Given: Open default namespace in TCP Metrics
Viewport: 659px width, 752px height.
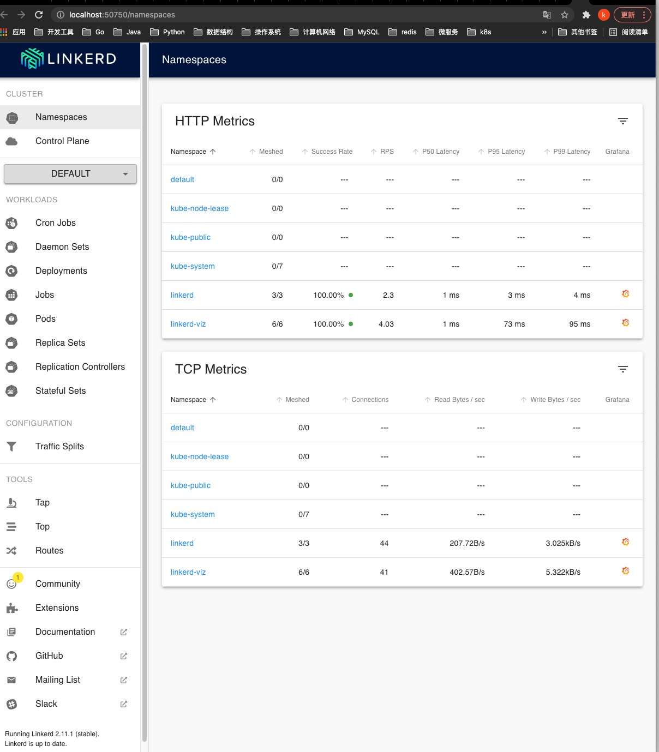Looking at the screenshot, I should pyautogui.click(x=182, y=428).
